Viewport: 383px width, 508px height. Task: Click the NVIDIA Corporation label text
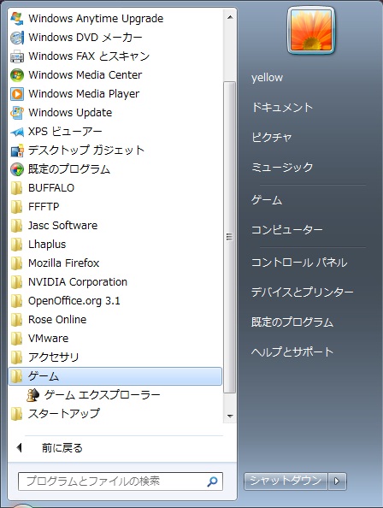[x=78, y=282]
